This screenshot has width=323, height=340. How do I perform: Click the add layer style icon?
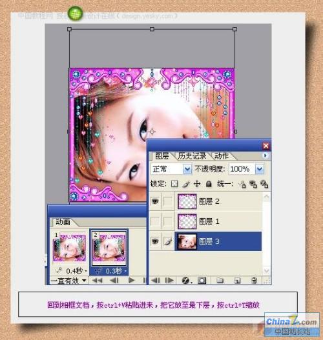point(185,281)
